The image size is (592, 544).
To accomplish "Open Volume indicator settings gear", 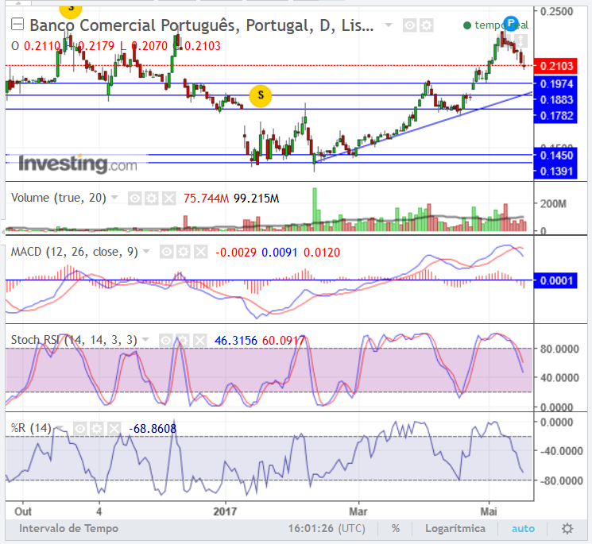I will click(152, 198).
